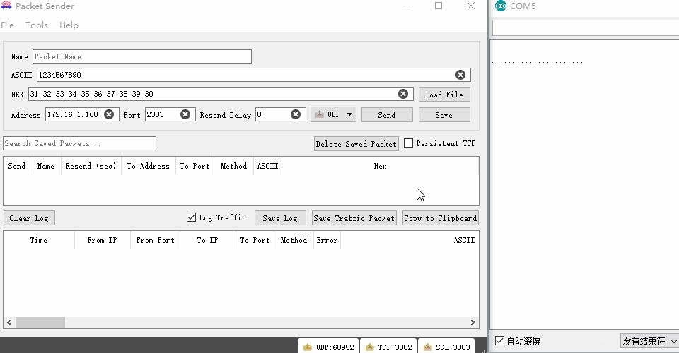This screenshot has height=353, width=679.
Task: Click the Method log column header
Action: [294, 240]
